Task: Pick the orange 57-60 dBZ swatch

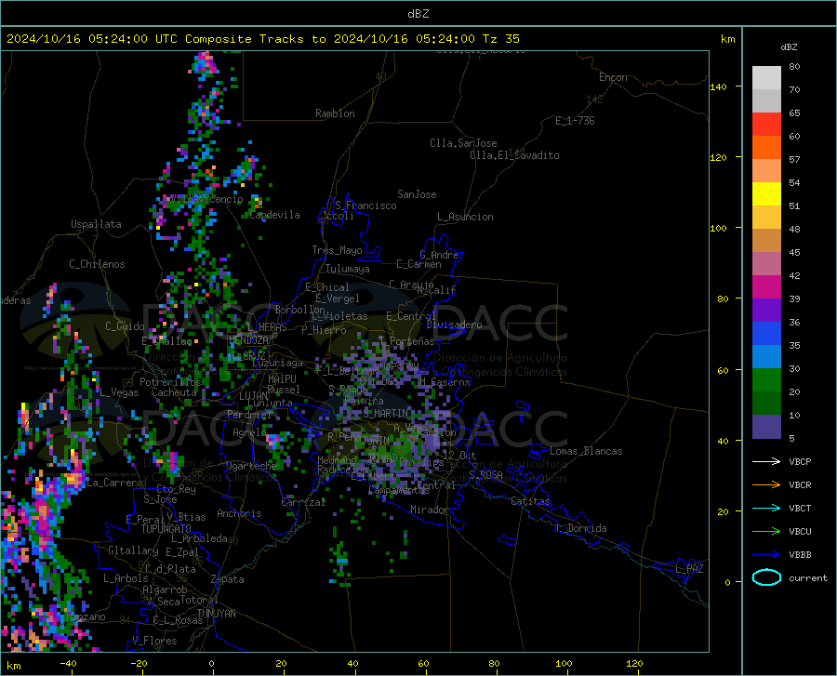Action: click(x=766, y=148)
